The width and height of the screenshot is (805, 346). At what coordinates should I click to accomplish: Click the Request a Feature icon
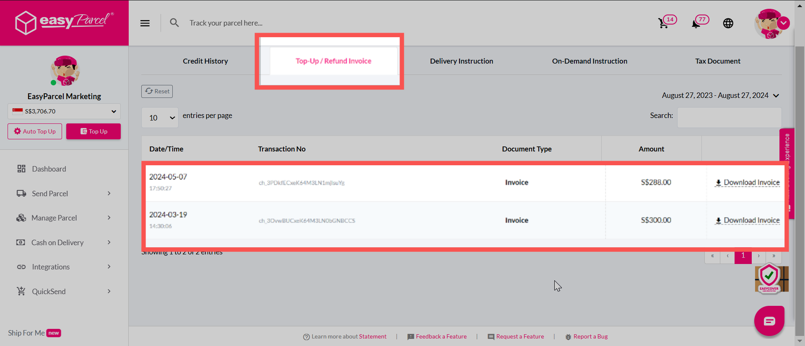[491, 337]
